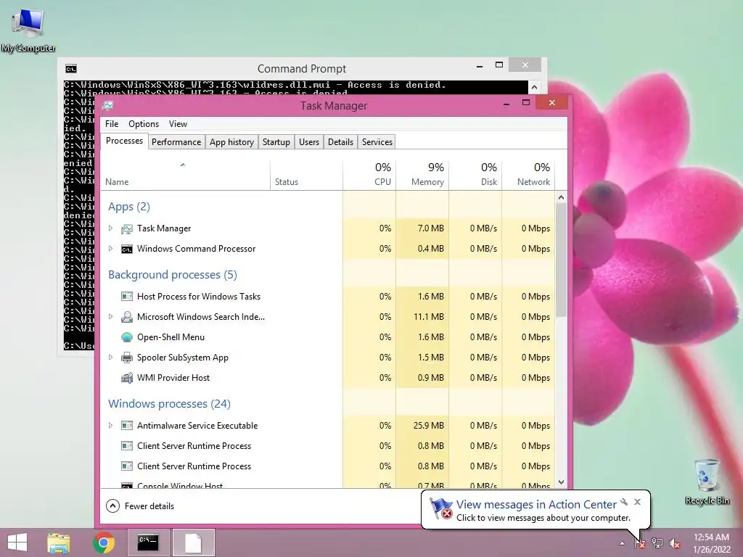
Task: Maximize the Task Manager window
Action: pyautogui.click(x=526, y=103)
